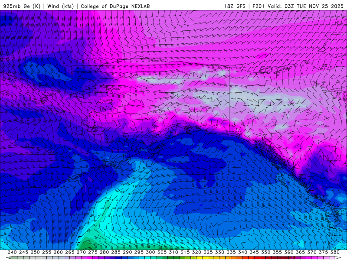Click the 260 value on color scale
This screenshot has width=347, height=260.
coord(58,252)
